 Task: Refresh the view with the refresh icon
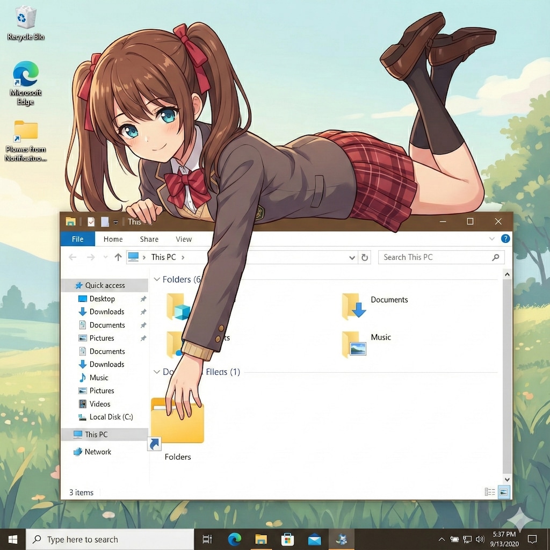[x=365, y=257]
